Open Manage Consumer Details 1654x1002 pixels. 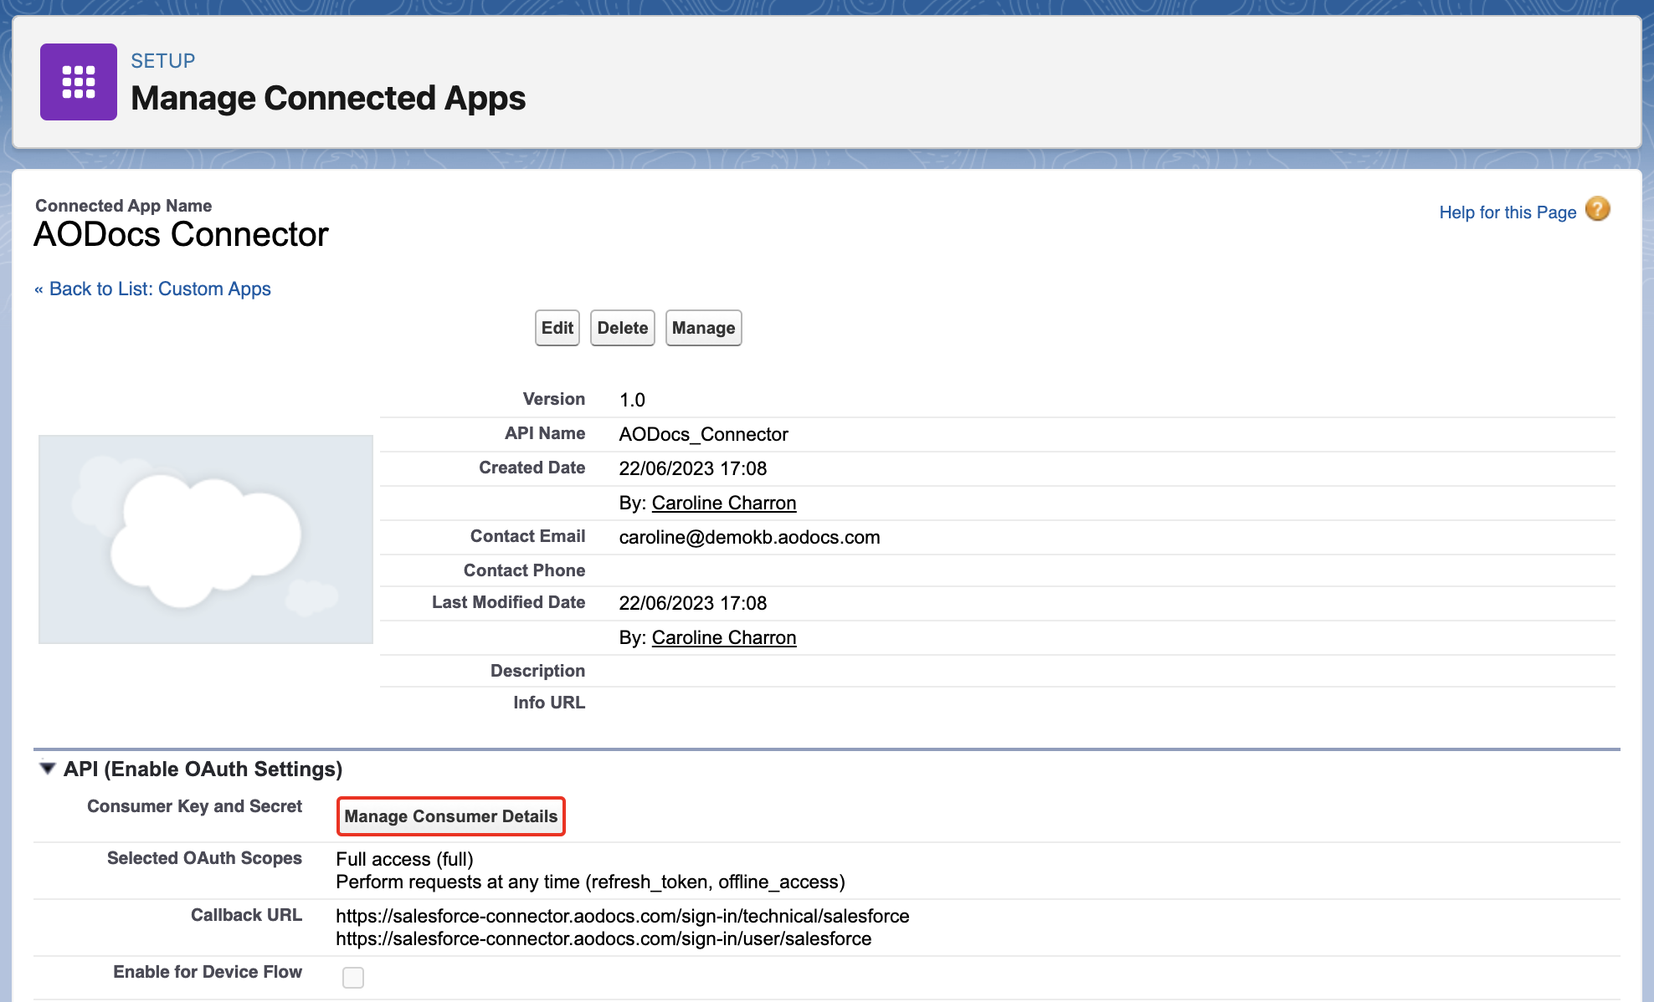tap(450, 816)
